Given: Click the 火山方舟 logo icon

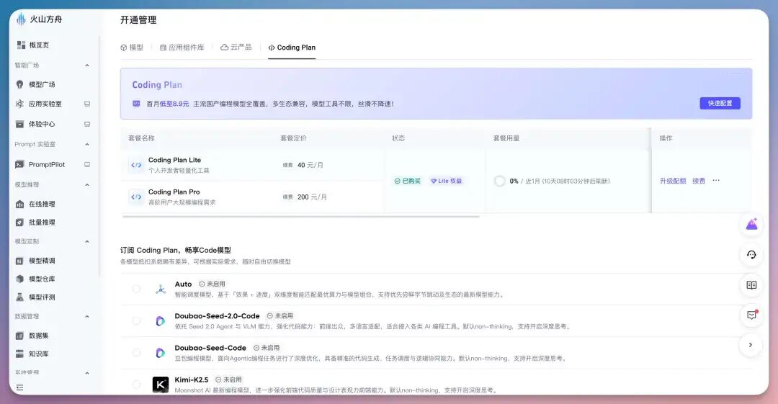Looking at the screenshot, I should click(21, 19).
